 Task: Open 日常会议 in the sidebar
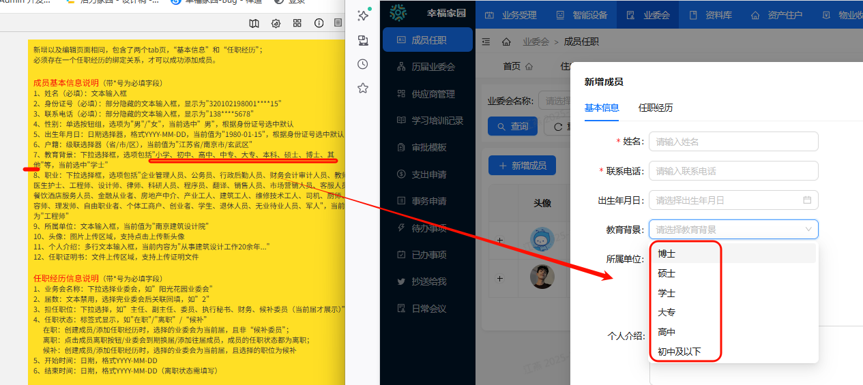[427, 309]
